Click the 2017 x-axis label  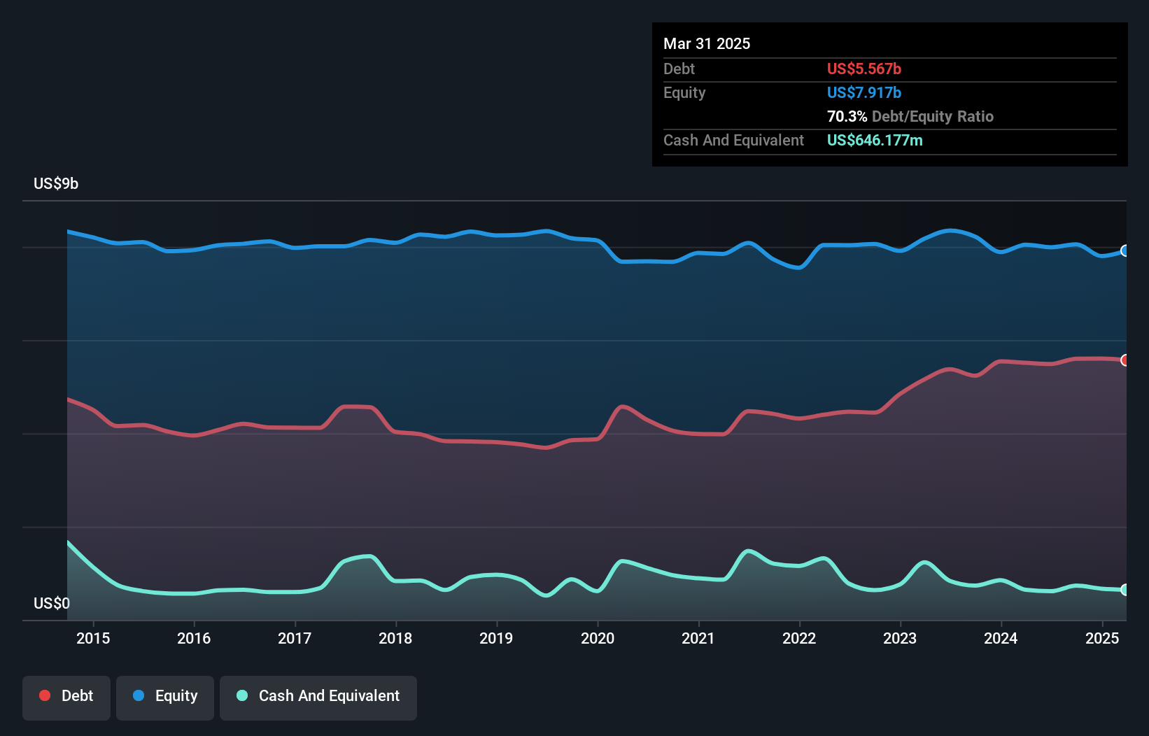(x=295, y=638)
